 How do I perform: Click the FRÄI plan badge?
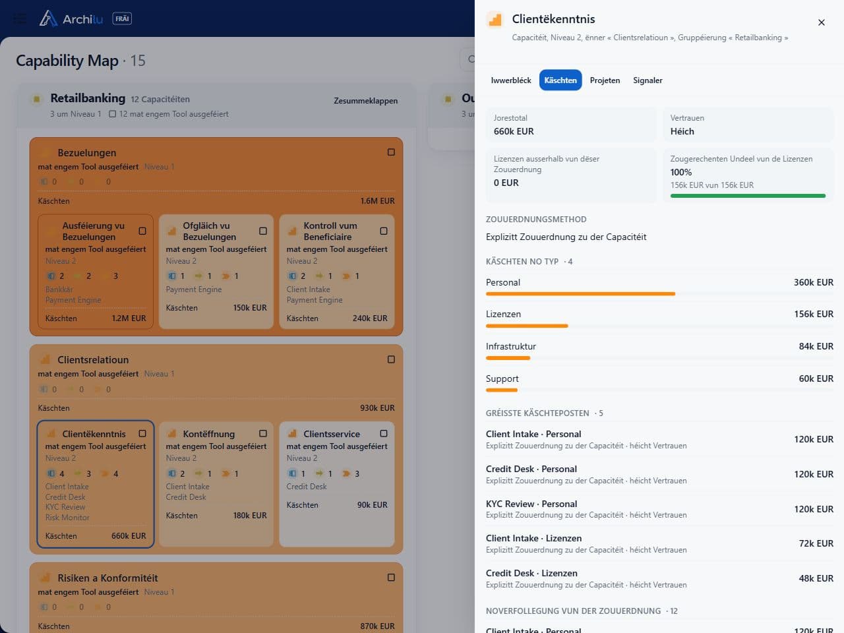pos(122,18)
